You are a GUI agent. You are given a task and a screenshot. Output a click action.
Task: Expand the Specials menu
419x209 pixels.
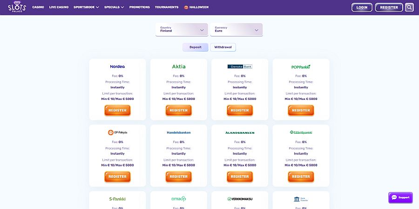114,7
